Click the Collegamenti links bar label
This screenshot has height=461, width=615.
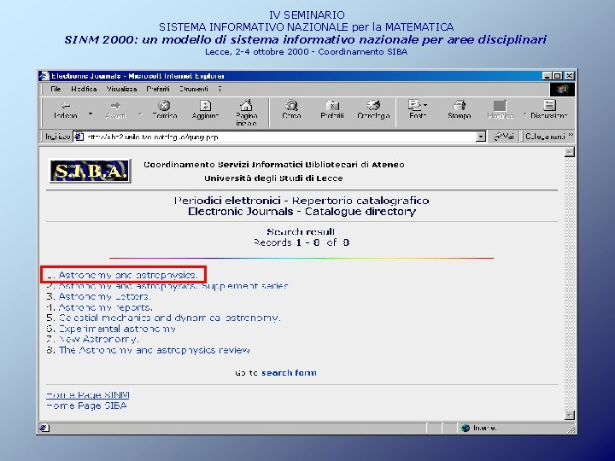pyautogui.click(x=545, y=137)
